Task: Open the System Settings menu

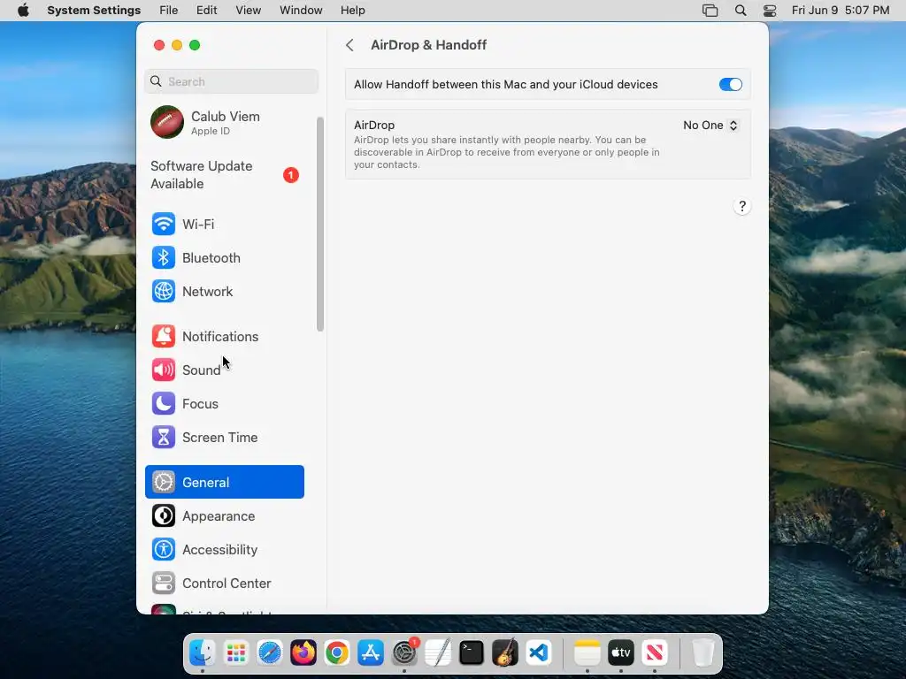Action: pos(94,11)
